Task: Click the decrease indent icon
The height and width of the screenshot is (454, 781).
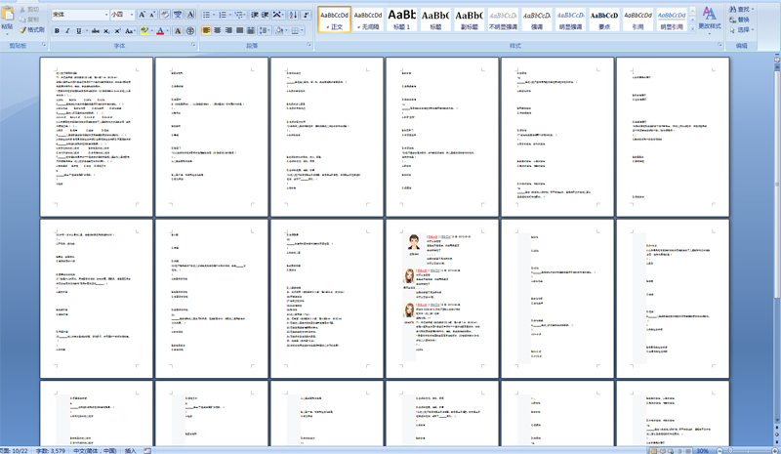Action: pos(255,15)
